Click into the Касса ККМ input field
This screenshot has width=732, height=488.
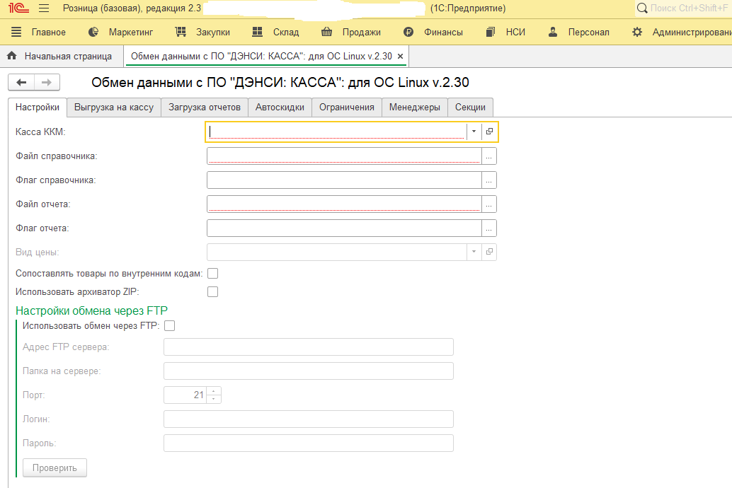point(336,132)
